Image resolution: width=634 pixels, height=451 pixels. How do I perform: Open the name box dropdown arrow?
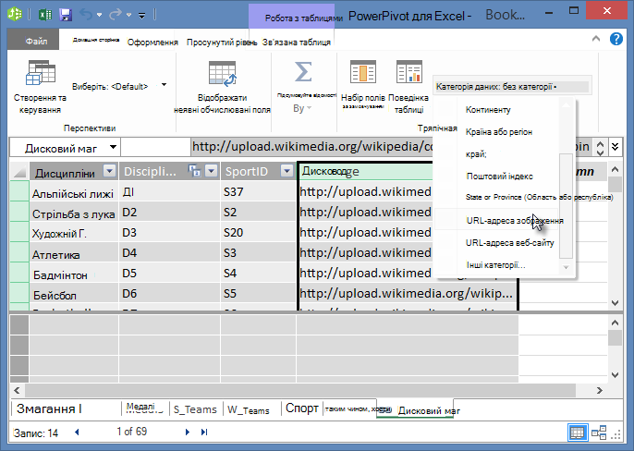tap(113, 147)
